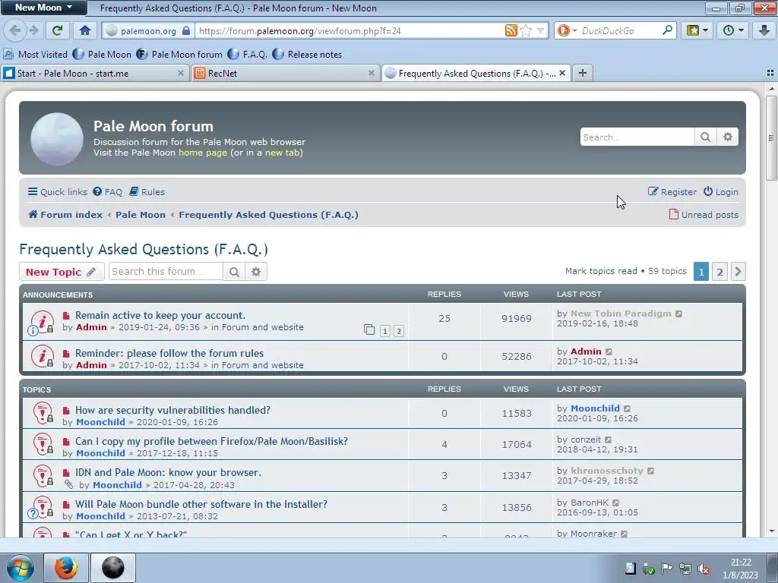Click the search-this-forum magnifier button

[234, 272]
